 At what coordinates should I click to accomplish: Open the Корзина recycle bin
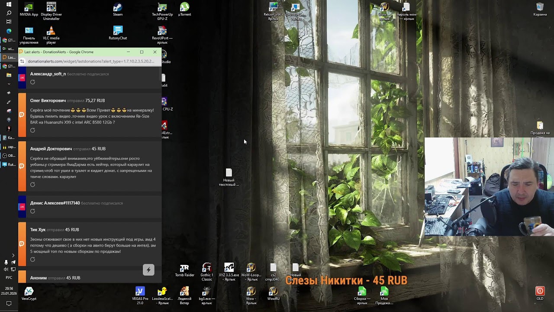coord(540,10)
